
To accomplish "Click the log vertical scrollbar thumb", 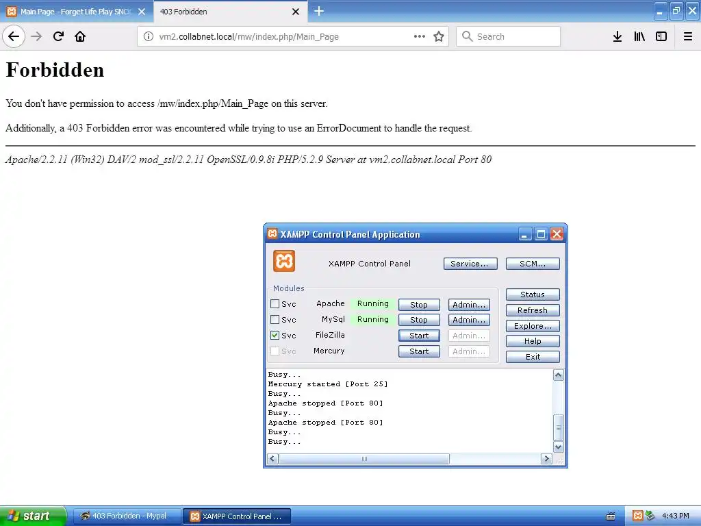I will click(x=559, y=428).
